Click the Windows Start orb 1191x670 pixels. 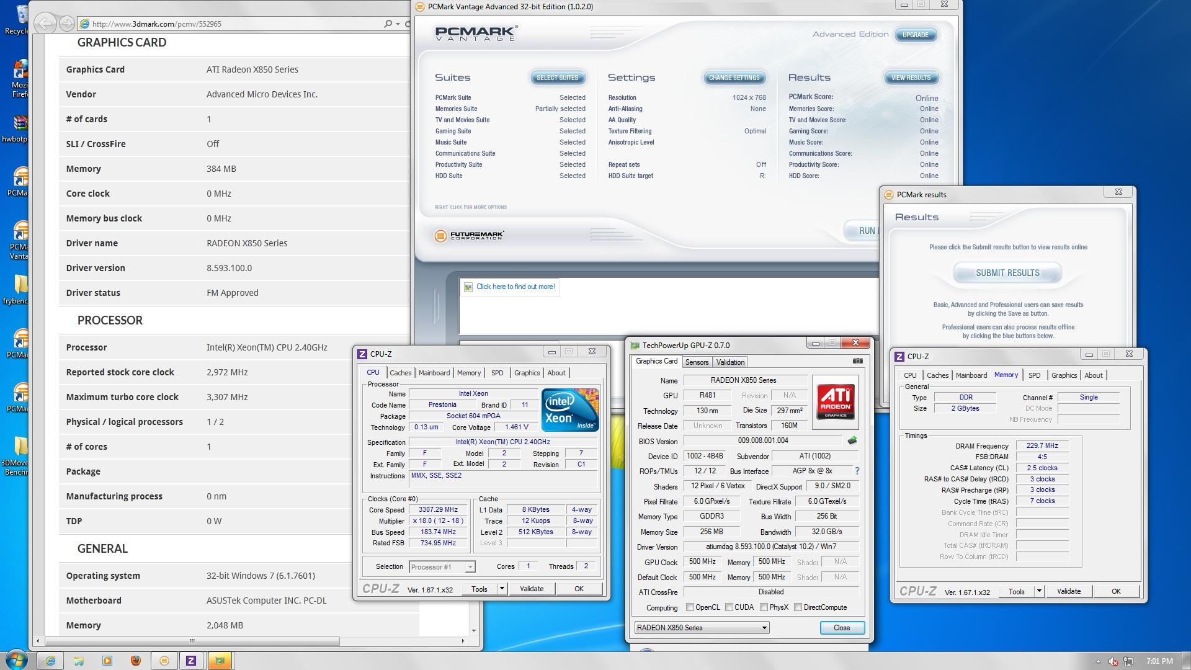[x=16, y=661]
